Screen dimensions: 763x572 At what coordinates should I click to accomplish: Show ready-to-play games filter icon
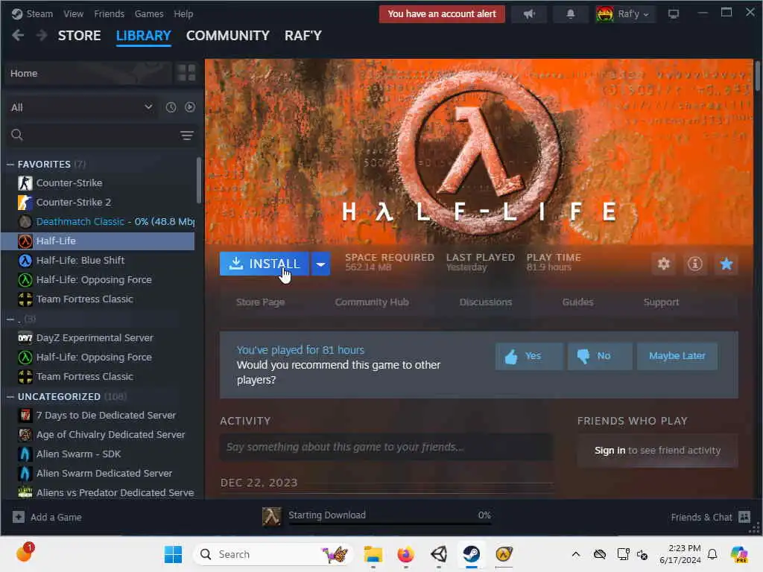click(x=190, y=107)
